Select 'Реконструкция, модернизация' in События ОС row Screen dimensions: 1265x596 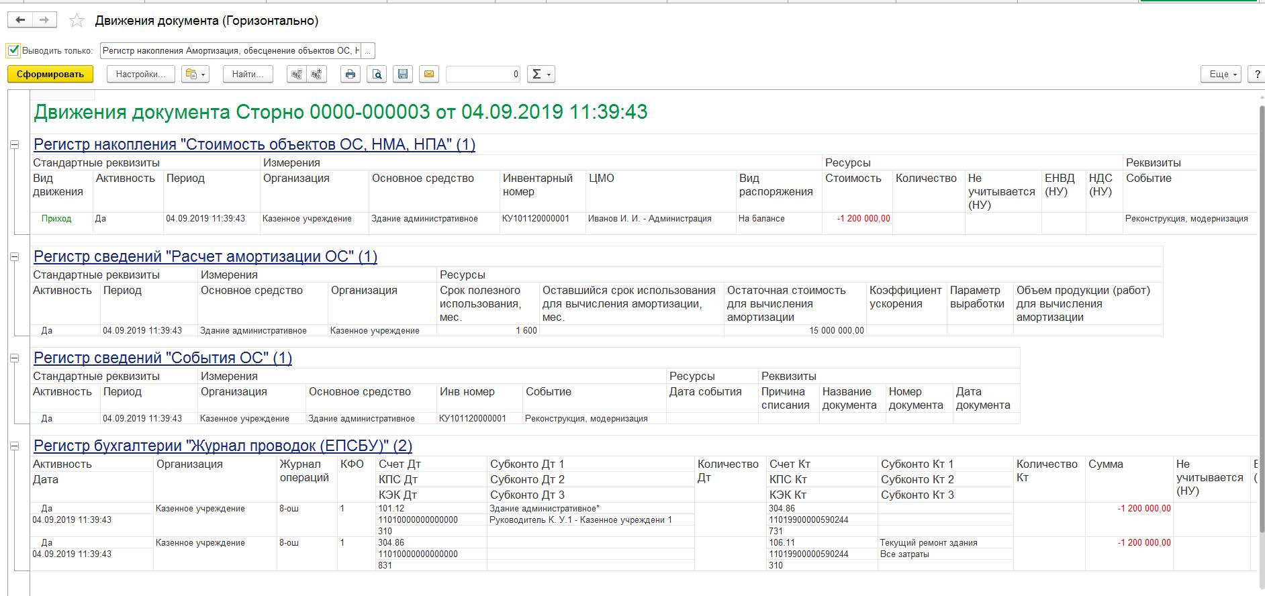click(x=586, y=419)
